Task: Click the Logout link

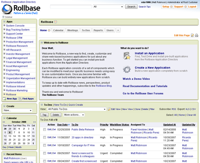Action: point(192,6)
